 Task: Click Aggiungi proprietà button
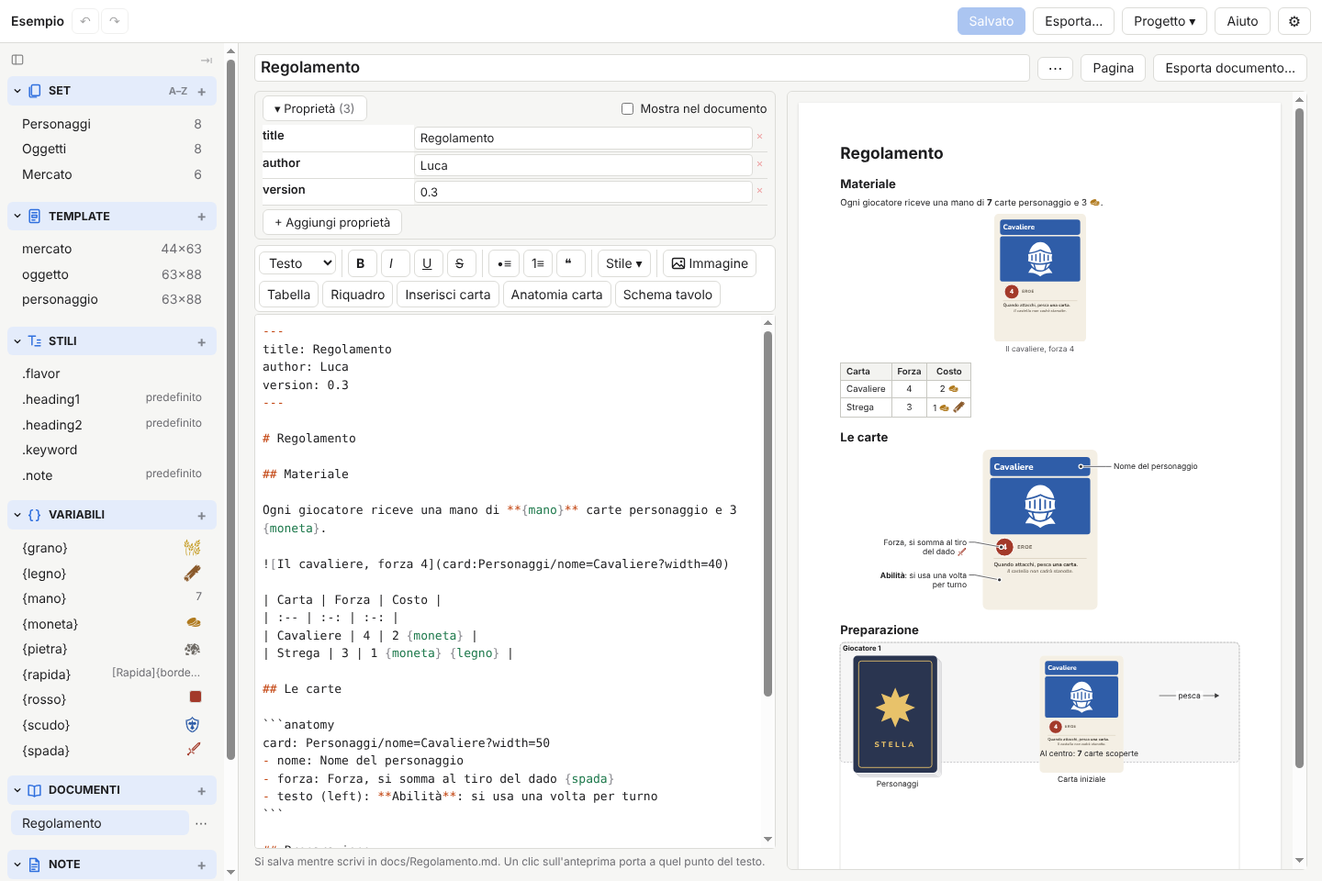point(332,222)
